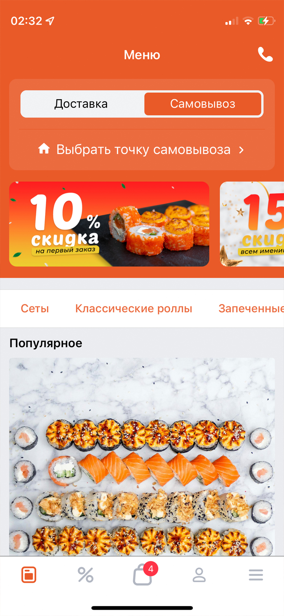Image resolution: width=284 pixels, height=616 pixels.
Task: Tap the house icon near pickup point
Action: 44,148
